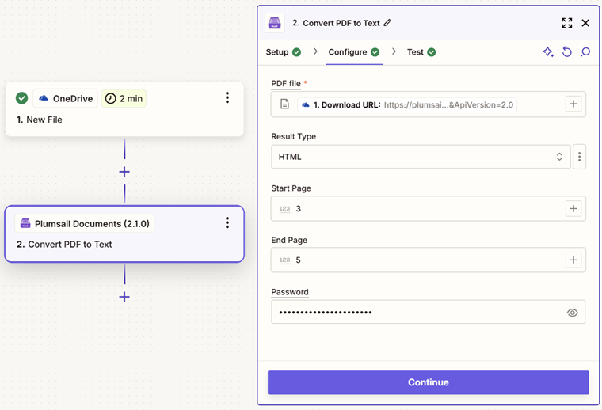Open the Result Type HTML dropdown
This screenshot has width=602, height=410.
tap(421, 157)
